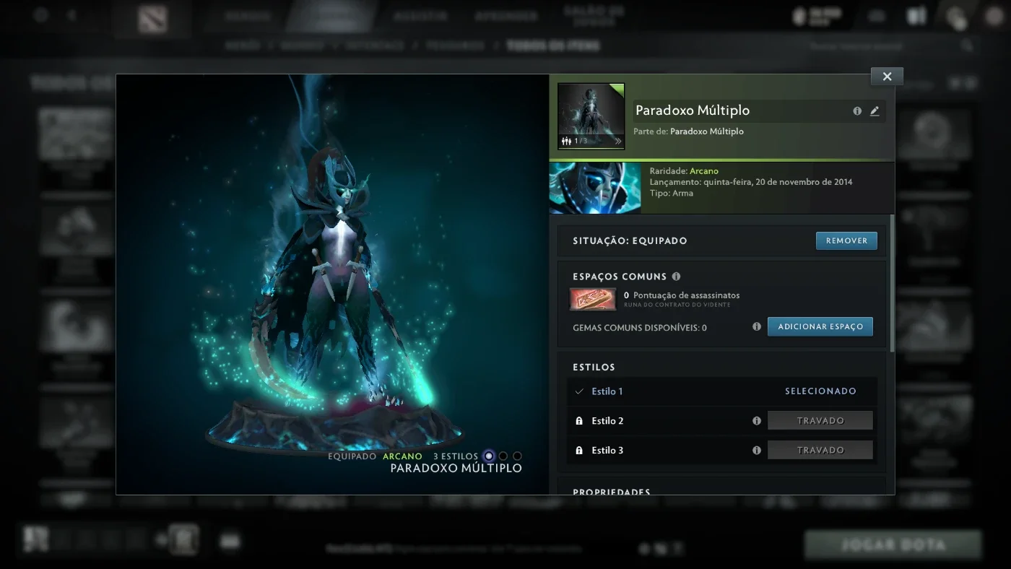Screen dimensions: 1011x569
Task: Click the '3 ESTILOS' label under the model
Action: coord(456,456)
